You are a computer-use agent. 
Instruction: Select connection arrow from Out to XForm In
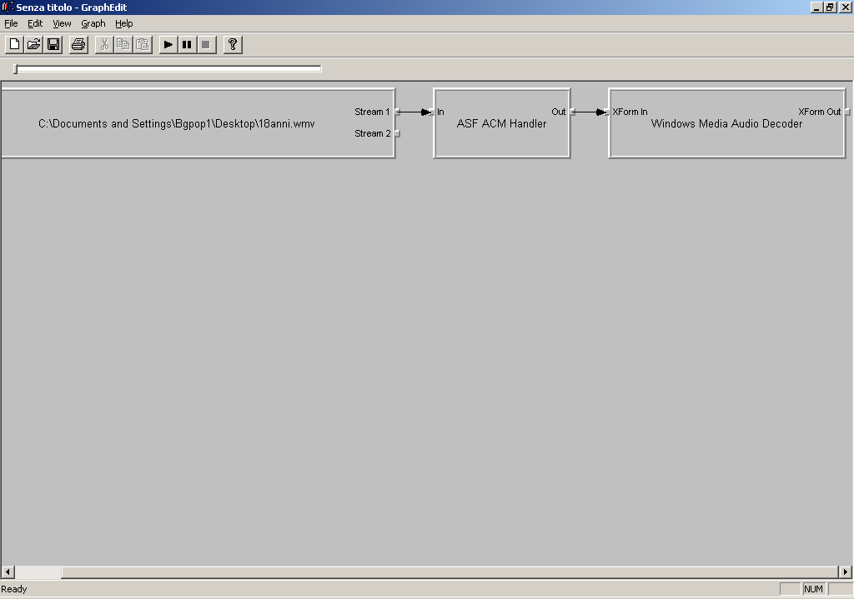590,112
